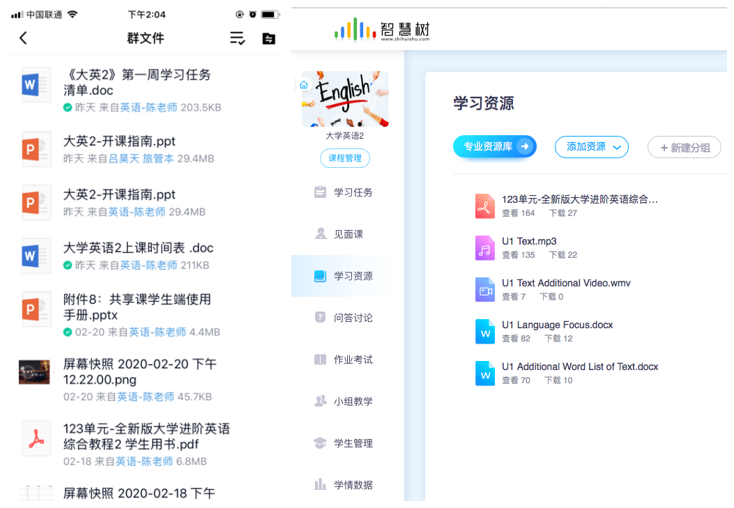The height and width of the screenshot is (508, 734).
Task: Click the home icon on course thumbnail
Action: [x=304, y=85]
